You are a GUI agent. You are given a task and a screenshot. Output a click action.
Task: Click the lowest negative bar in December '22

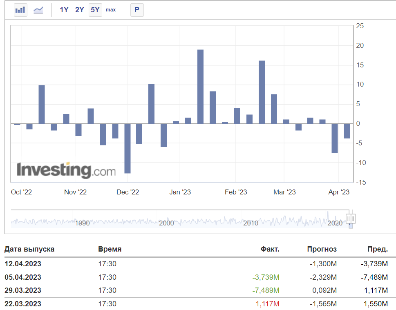[128, 148]
